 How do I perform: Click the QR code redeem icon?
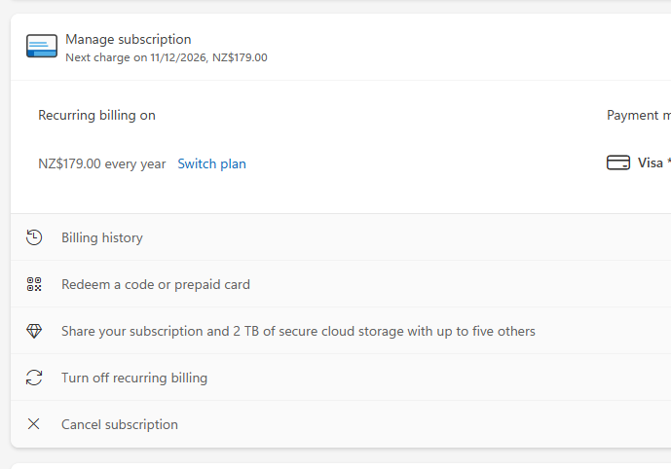pyautogui.click(x=34, y=284)
